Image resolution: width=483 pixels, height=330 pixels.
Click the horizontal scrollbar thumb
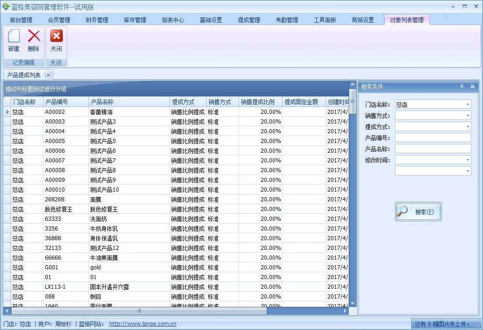coord(139,311)
